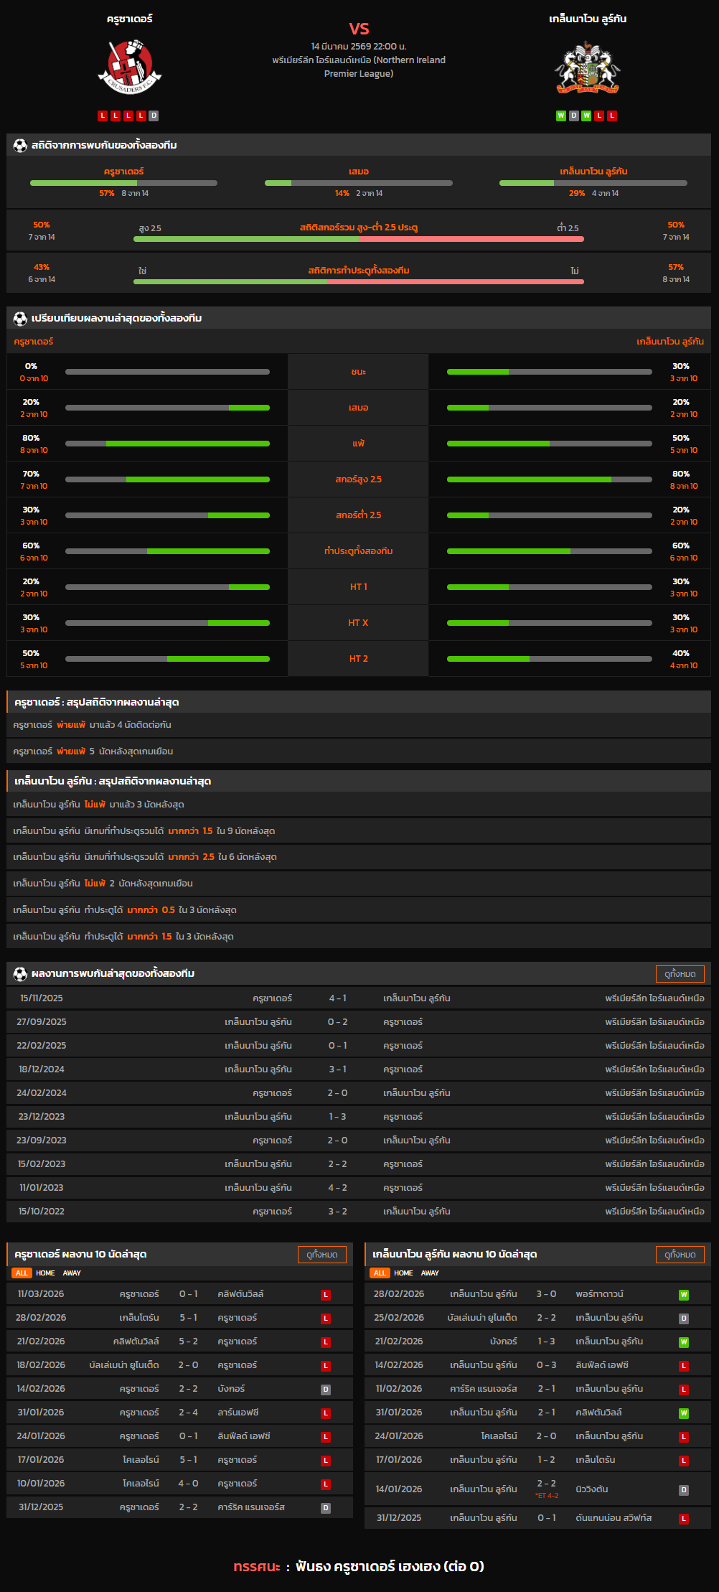
Task: Click the 15/11/2025 Crusaders 4-1 match row
Action: pos(359,998)
